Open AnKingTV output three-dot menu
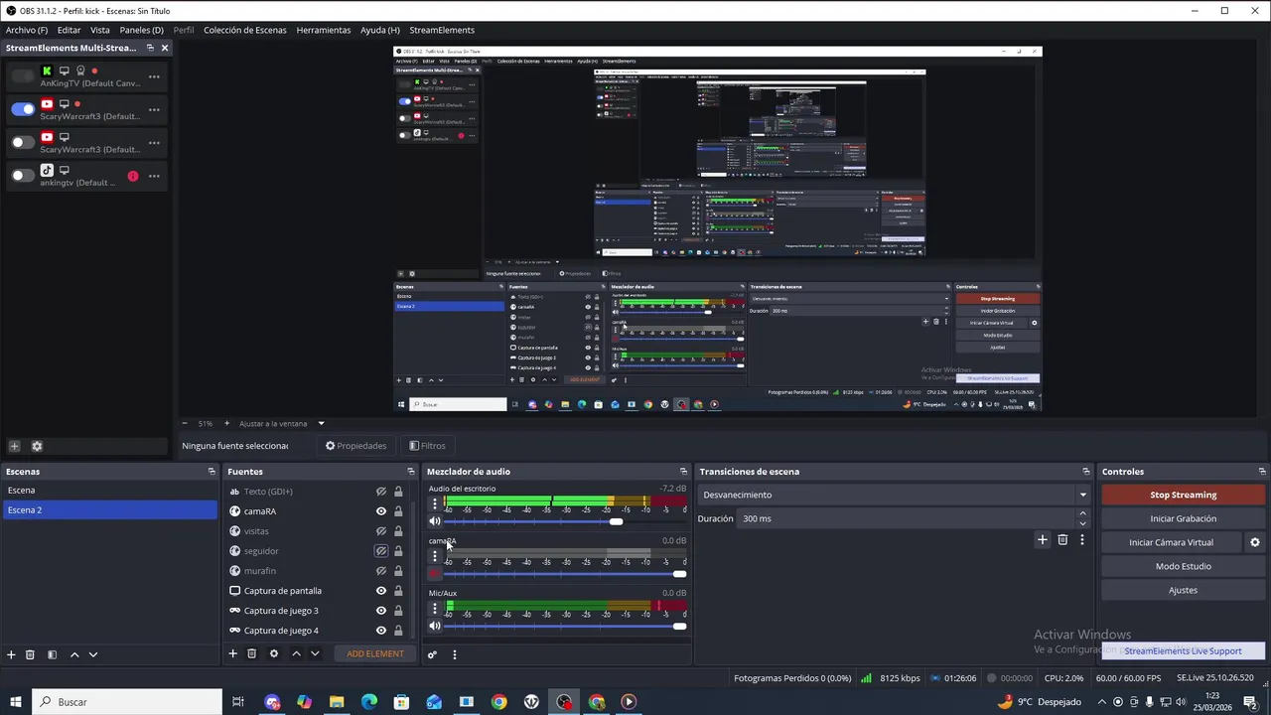1271x715 pixels. [x=154, y=76]
